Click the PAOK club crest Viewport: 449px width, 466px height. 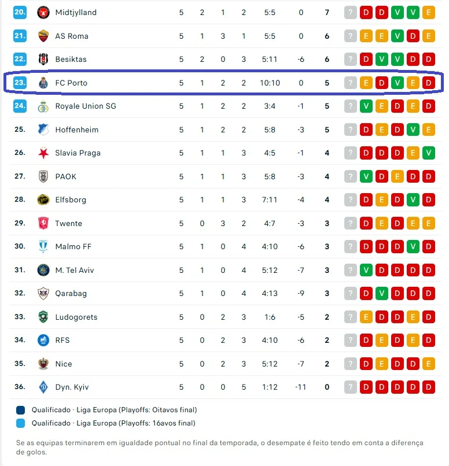(x=43, y=176)
